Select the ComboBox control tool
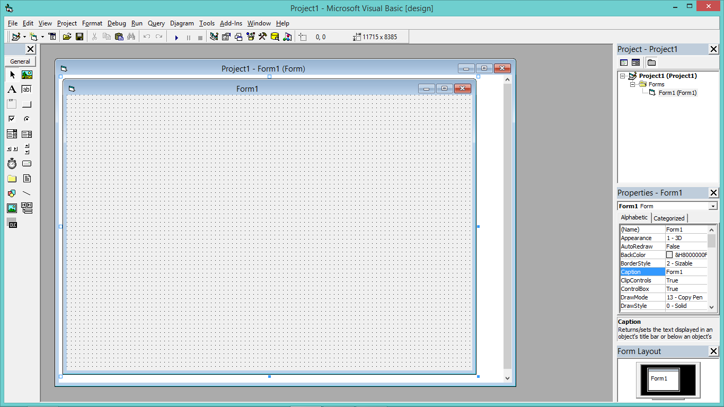724x407 pixels. [12, 134]
